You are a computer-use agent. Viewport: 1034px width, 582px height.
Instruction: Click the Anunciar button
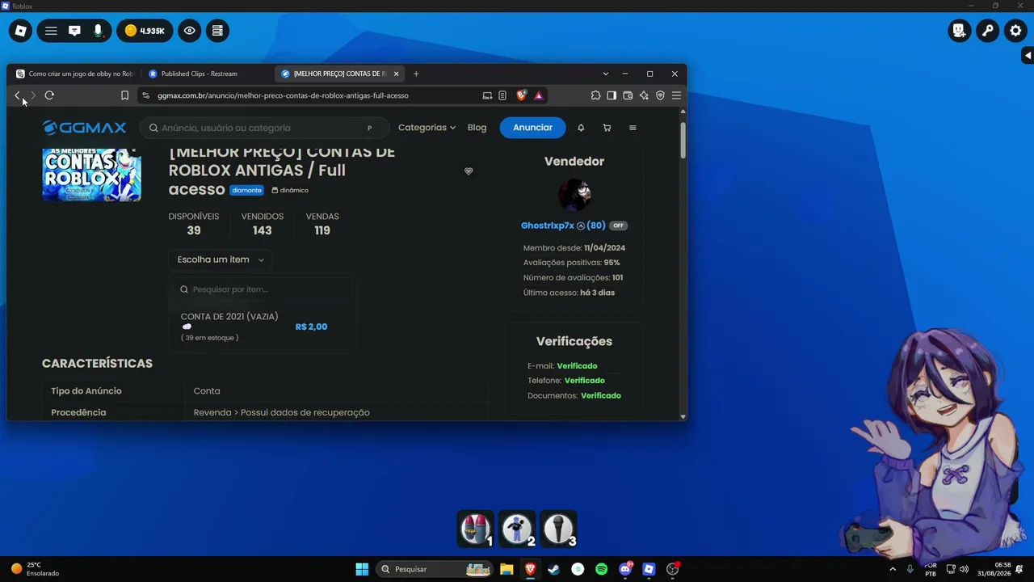point(532,128)
